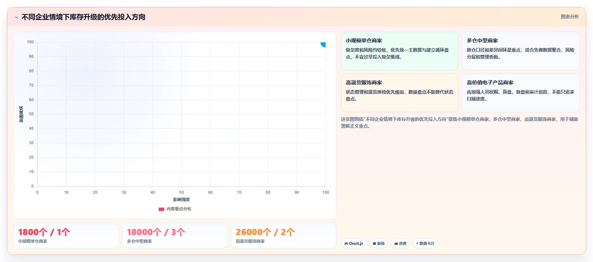Click the 影响强度 x-axis title

181,200
